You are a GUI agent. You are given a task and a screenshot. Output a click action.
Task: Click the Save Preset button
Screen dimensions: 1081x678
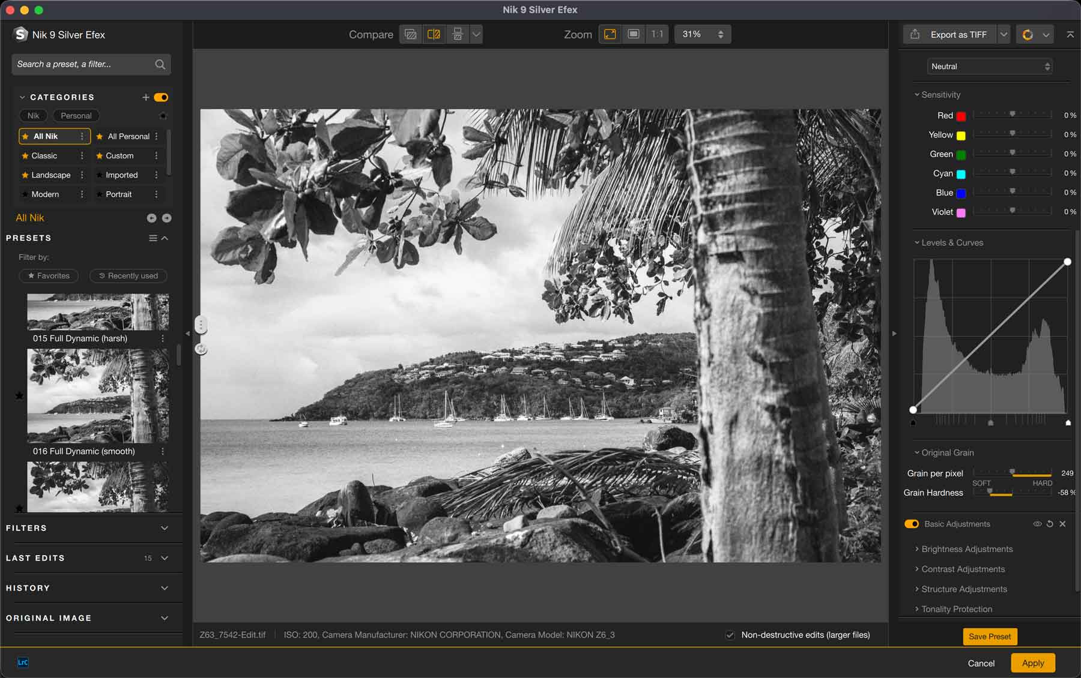click(x=989, y=637)
